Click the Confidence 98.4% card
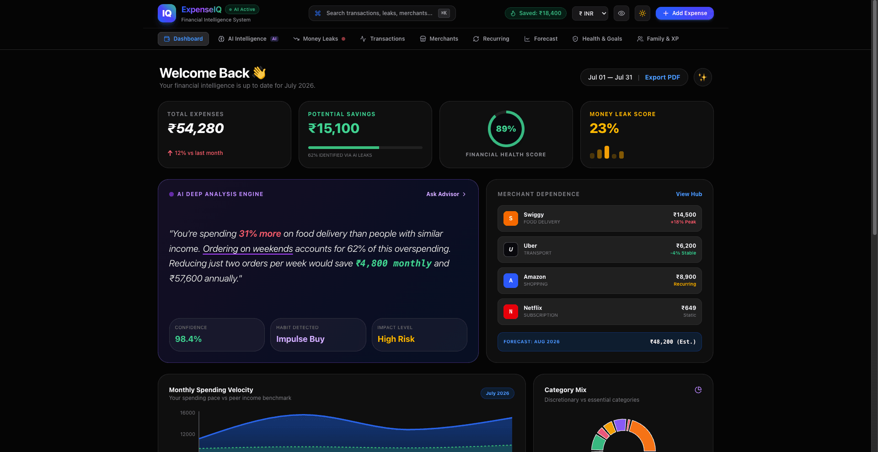This screenshot has width=878, height=452. pyautogui.click(x=217, y=335)
